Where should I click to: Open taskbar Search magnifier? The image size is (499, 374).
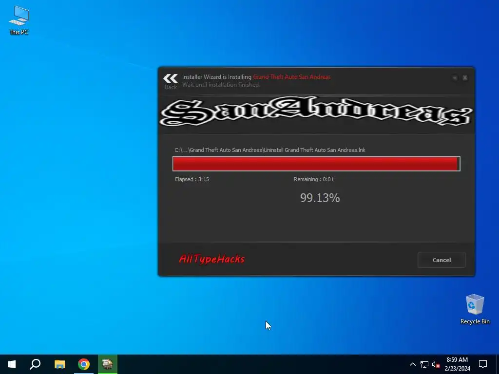[x=35, y=364]
